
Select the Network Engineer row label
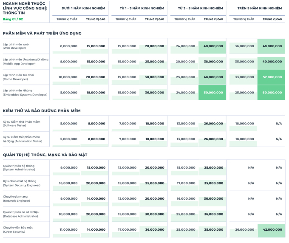click(17, 198)
